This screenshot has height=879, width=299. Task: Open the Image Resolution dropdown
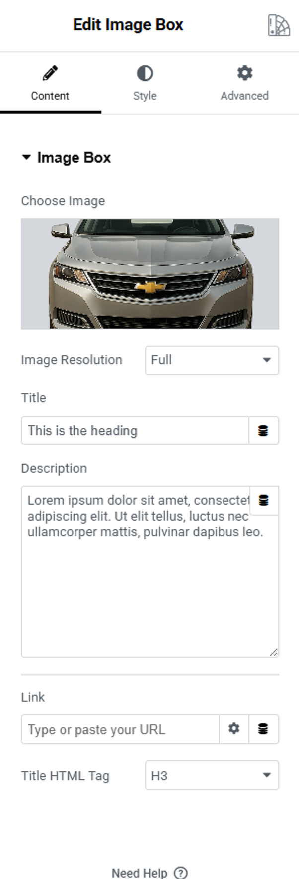212,360
